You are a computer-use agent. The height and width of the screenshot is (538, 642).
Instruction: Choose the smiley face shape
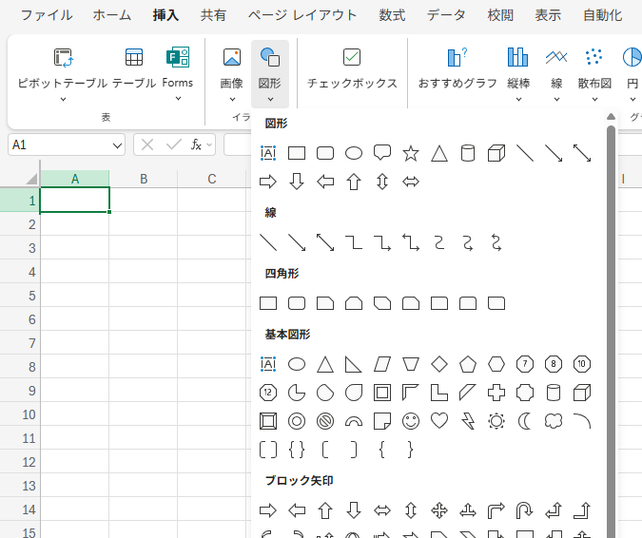[411, 420]
